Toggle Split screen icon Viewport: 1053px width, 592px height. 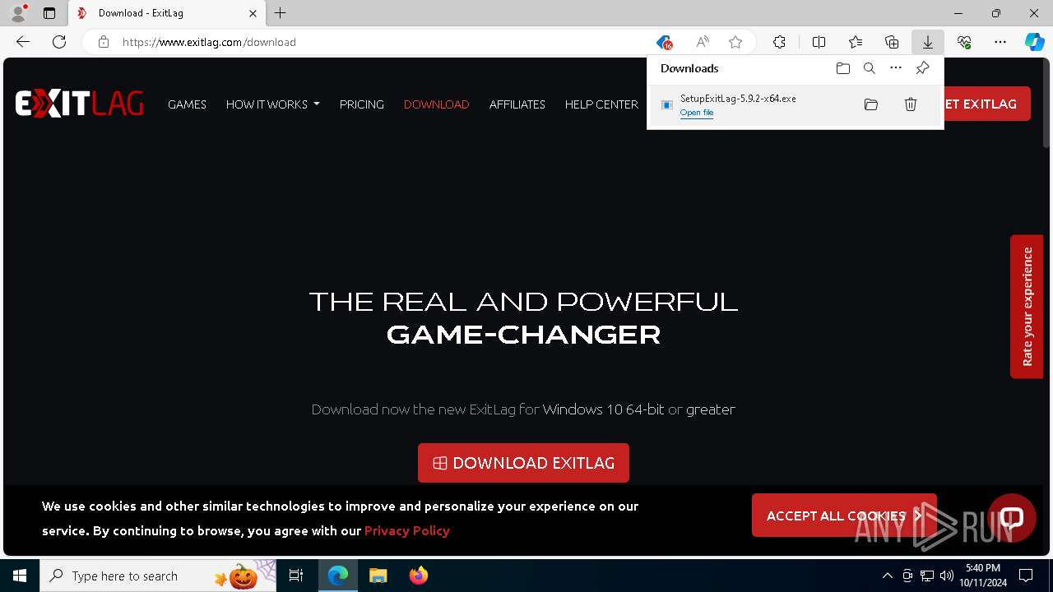(819, 42)
